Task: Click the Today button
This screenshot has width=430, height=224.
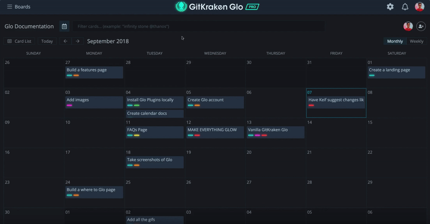Action: click(47, 41)
